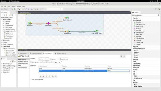Open the toexcel 0.1 job in repository
This screenshot has height=91, width=161.
tap(9, 38)
